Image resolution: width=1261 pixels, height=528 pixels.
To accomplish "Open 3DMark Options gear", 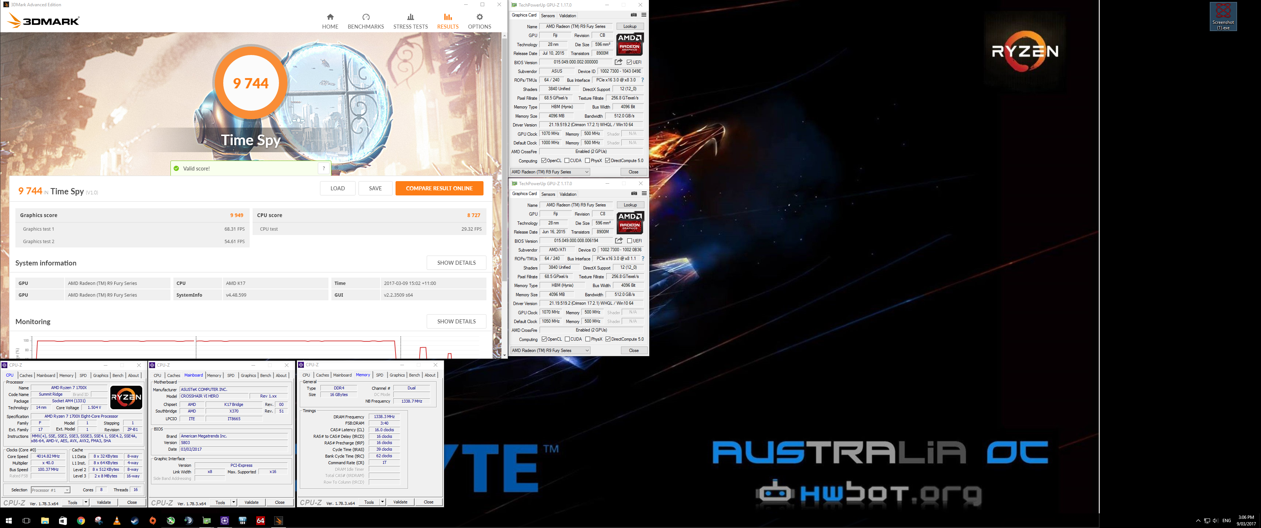I will pyautogui.click(x=479, y=22).
